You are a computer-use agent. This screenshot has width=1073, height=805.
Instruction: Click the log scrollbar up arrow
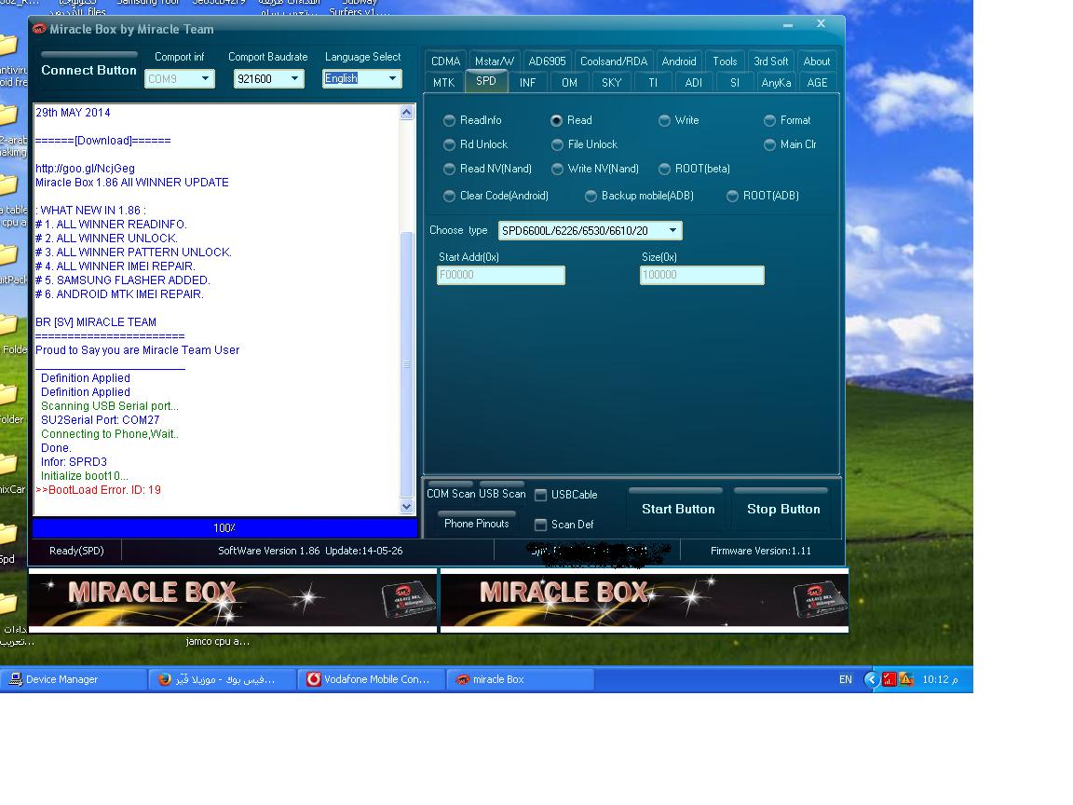[x=406, y=112]
